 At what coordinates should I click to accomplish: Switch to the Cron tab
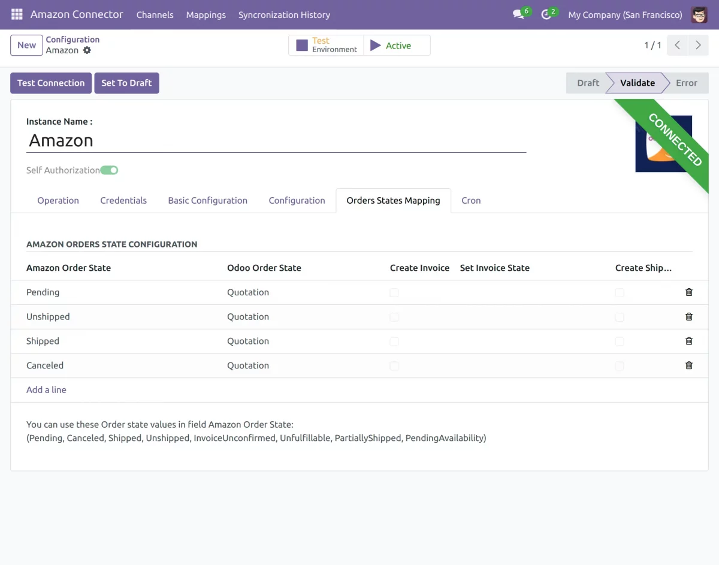tap(471, 200)
